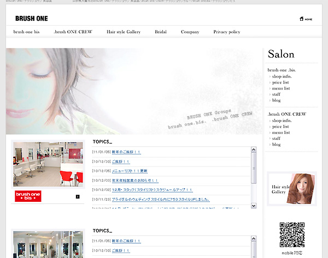Click first topics scrollbar down arrow
The image size is (328, 258).
click(x=254, y=206)
